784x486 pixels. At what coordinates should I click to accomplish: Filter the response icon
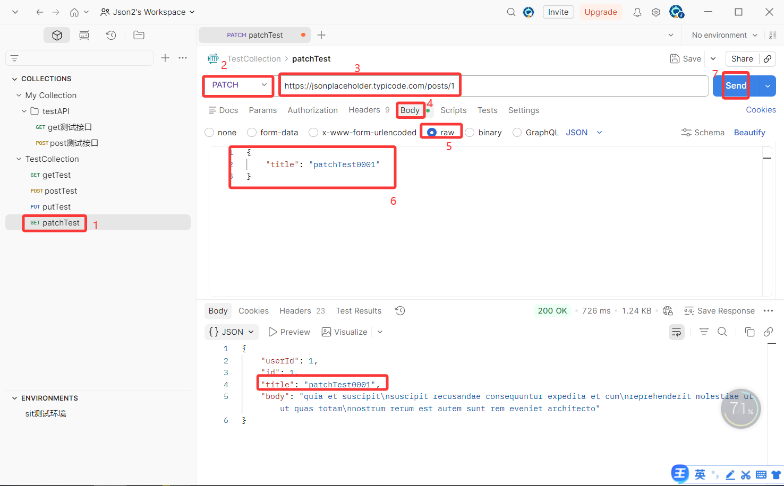tap(704, 332)
